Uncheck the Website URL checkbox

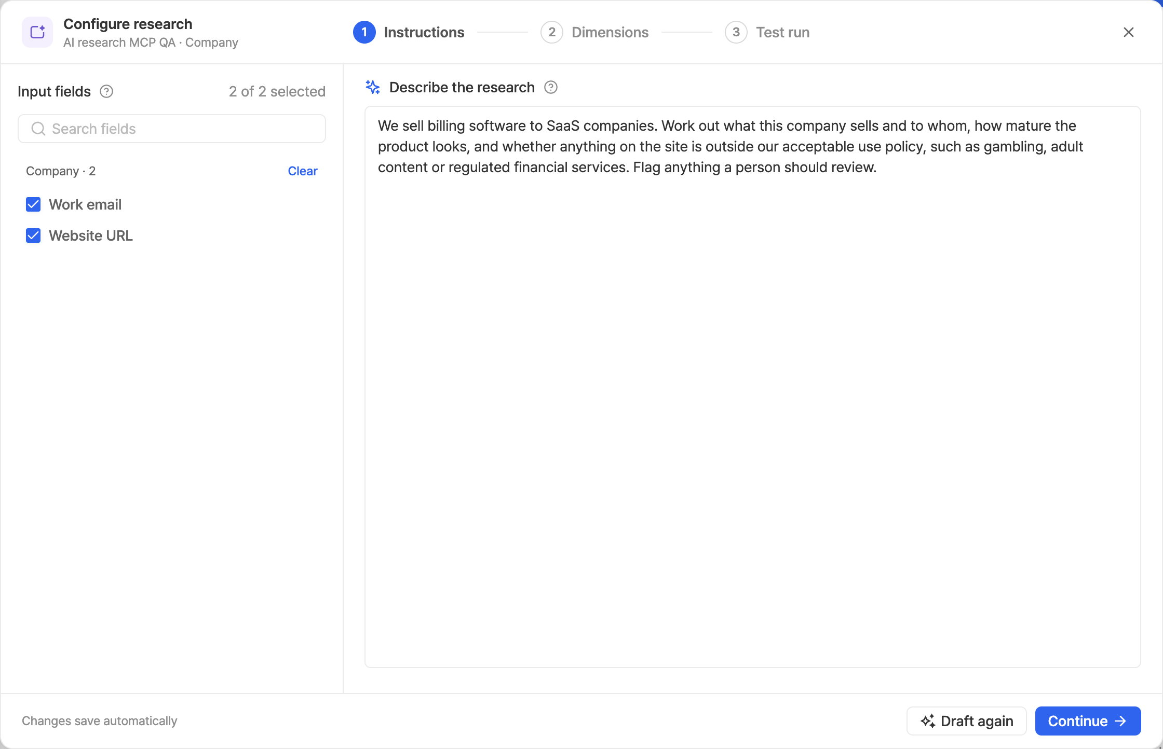point(33,235)
